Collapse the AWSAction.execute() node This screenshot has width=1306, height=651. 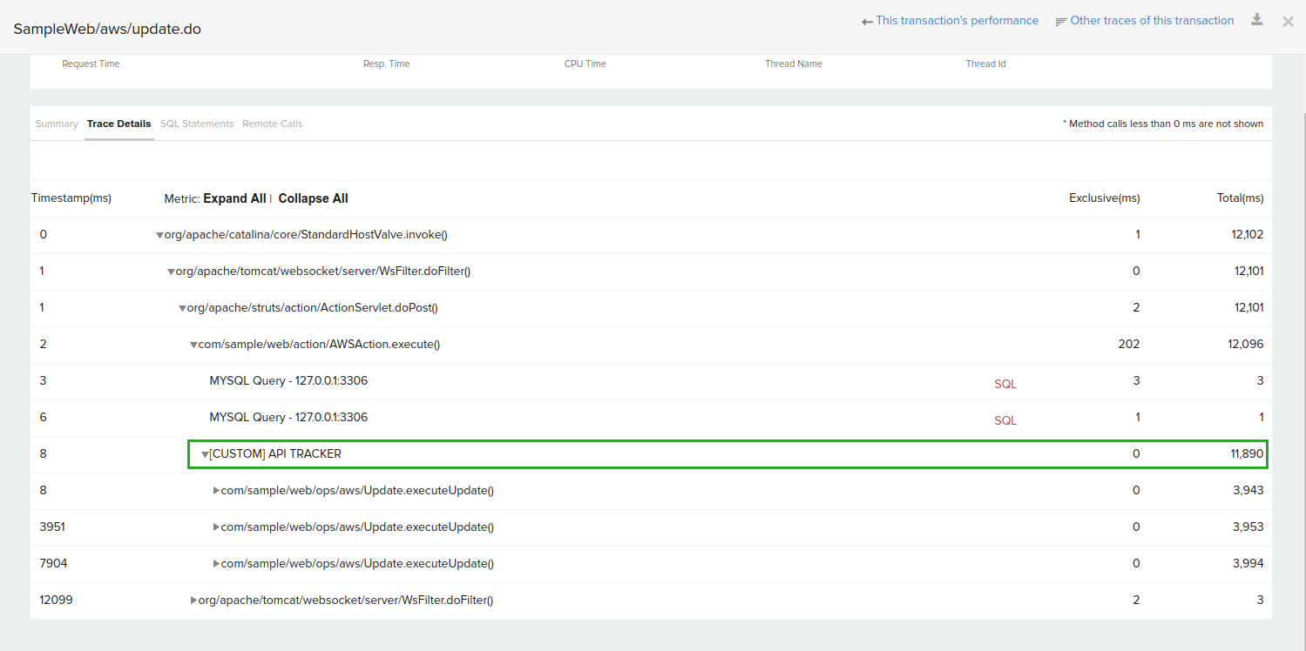click(x=193, y=345)
